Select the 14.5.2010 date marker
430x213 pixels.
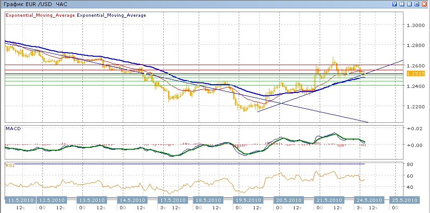pos(132,200)
